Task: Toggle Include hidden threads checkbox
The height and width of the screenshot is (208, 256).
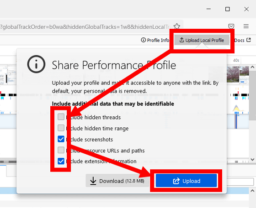Action: tap(61, 117)
